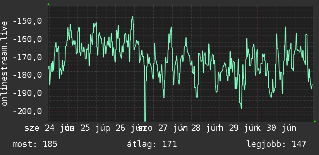Click the 'legjobb: 147' statistic
This screenshot has width=319, height=155.
276,144
